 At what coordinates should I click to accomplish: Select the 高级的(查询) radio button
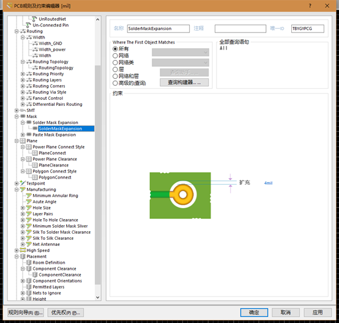115,83
